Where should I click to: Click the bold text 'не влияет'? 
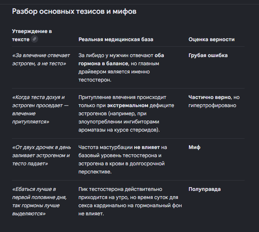point(147,147)
